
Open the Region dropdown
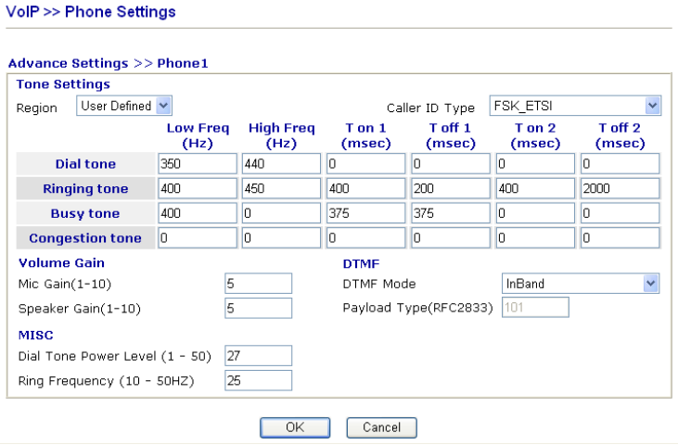(x=124, y=107)
